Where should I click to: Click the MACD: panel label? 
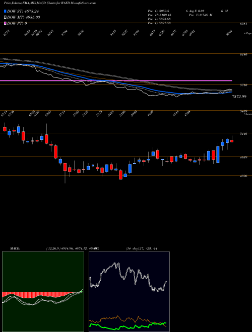tap(15, 248)
